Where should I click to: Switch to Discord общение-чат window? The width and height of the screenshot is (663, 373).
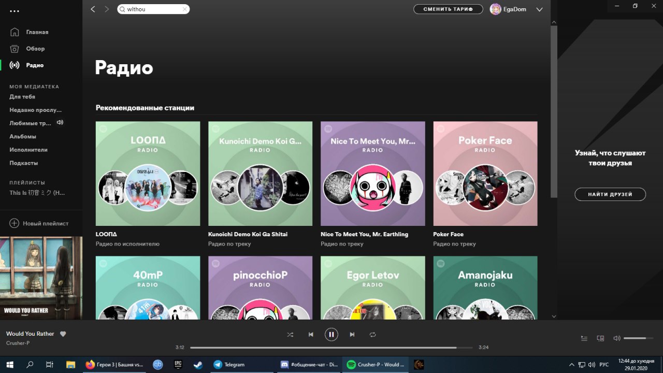click(309, 365)
